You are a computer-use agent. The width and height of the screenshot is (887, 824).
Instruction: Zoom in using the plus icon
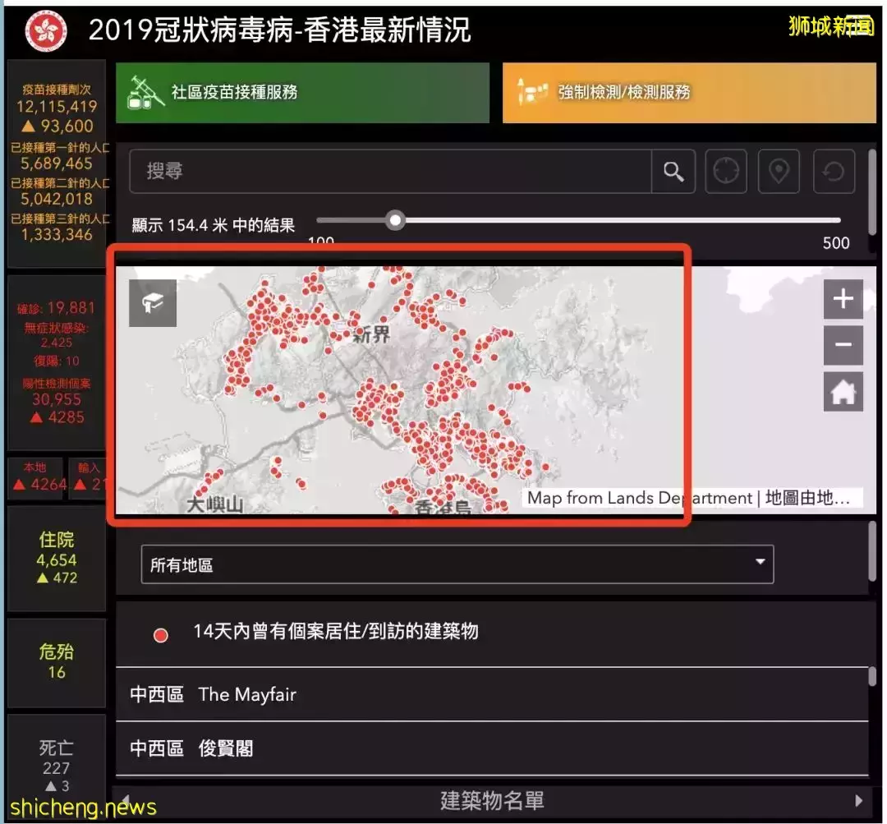843,298
